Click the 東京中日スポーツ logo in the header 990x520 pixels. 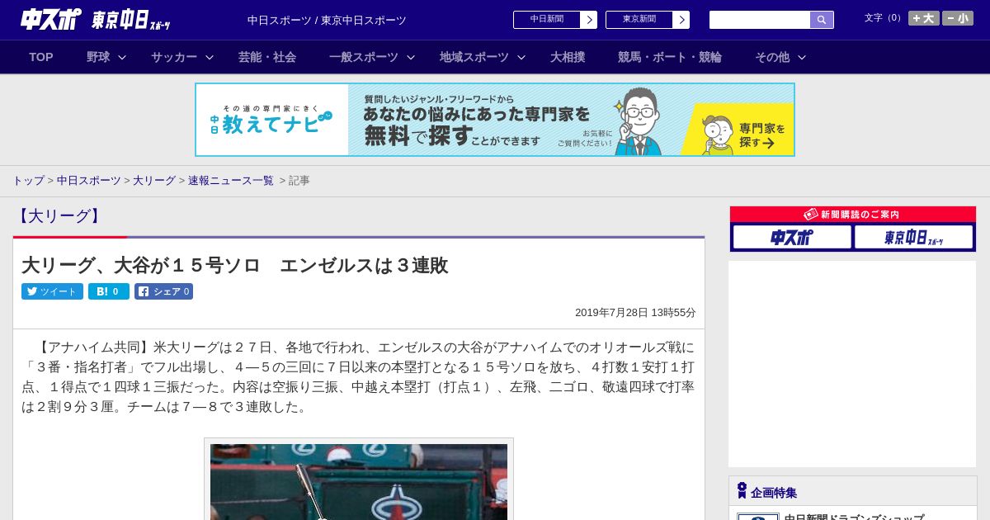(x=131, y=21)
